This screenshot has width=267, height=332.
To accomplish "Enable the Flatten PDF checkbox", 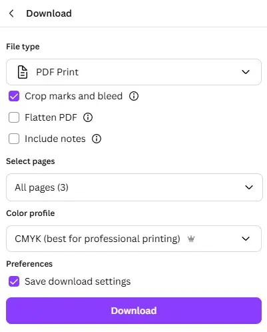I will pos(14,117).
